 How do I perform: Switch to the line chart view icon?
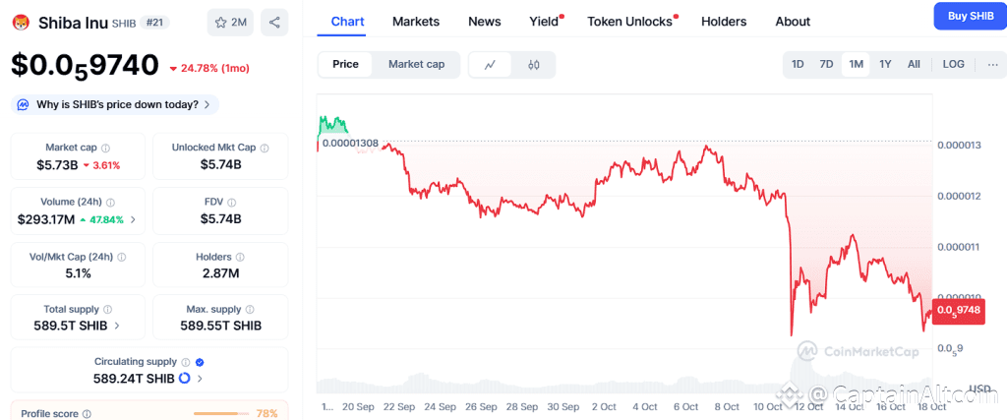491,65
